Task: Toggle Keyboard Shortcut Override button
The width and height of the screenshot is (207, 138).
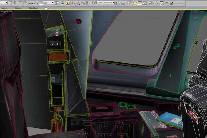Action: (x=68, y=3)
